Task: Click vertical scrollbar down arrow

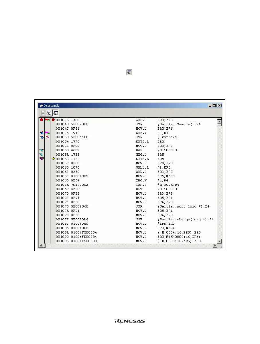Action: 220,241
